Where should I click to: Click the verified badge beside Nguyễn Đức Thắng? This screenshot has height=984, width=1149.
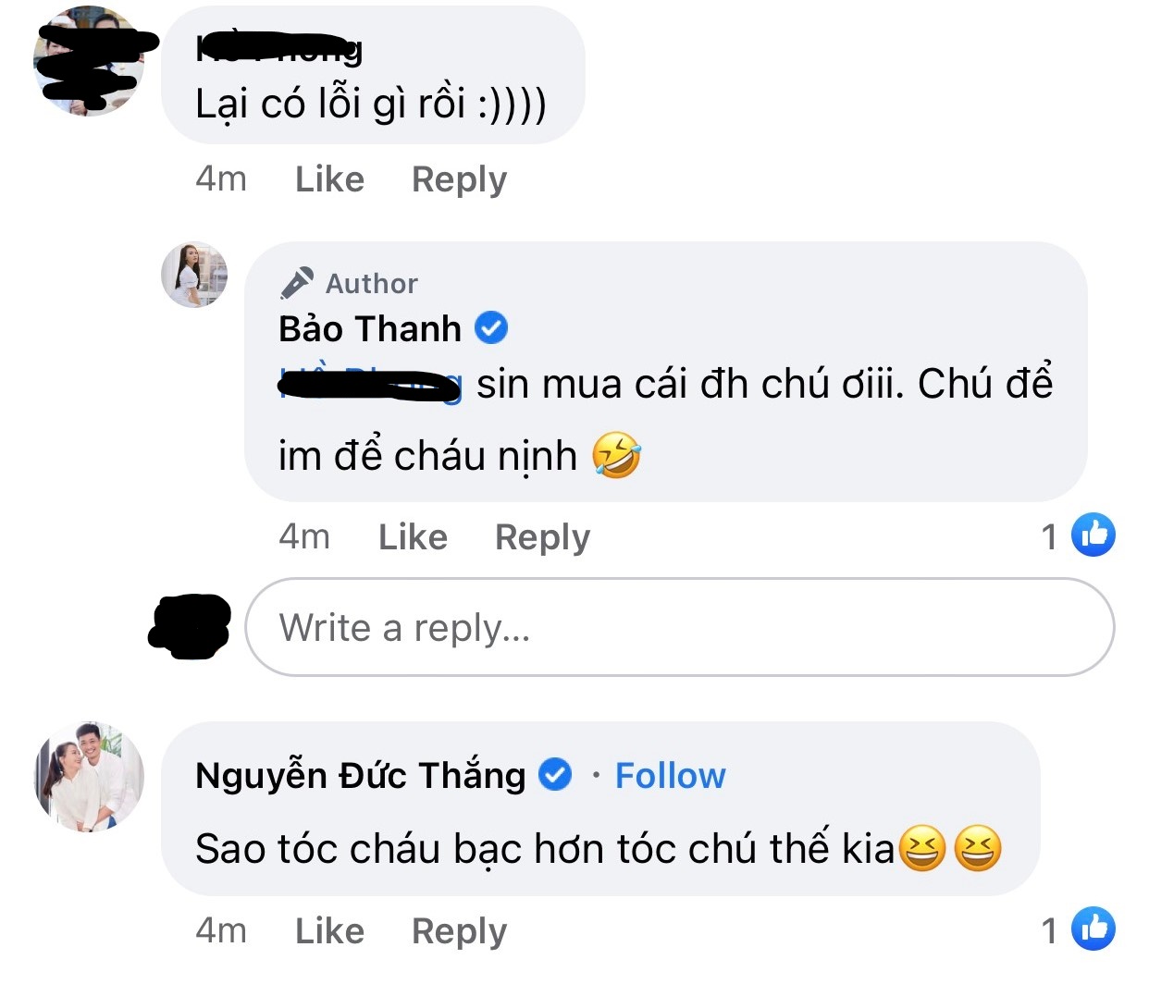[x=556, y=775]
